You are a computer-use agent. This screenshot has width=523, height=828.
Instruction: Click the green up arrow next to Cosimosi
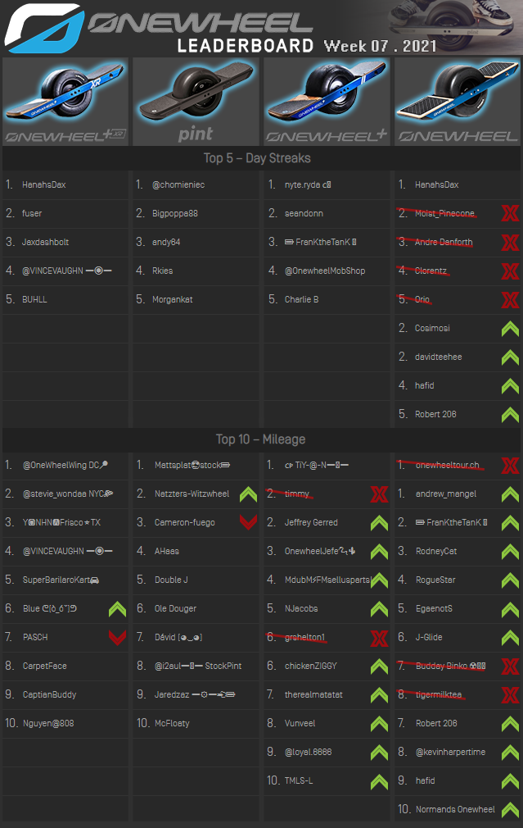coord(509,329)
